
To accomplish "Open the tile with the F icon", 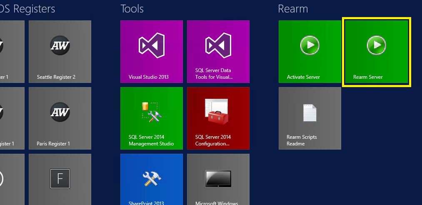I will 60,180.
